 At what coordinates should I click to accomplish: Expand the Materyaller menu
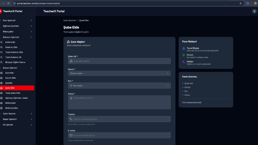tap(17, 32)
